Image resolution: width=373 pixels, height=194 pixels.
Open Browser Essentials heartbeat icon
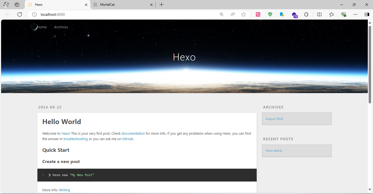[x=344, y=14]
